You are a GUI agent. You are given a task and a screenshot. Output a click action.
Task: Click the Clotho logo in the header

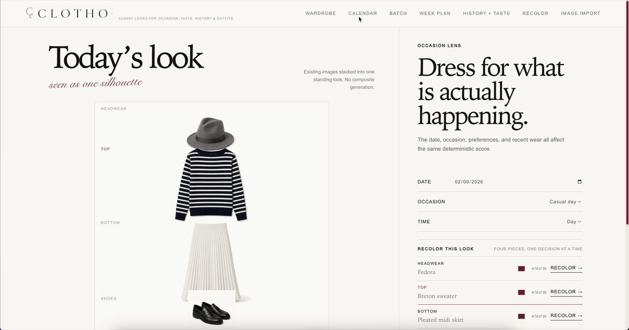click(x=69, y=14)
